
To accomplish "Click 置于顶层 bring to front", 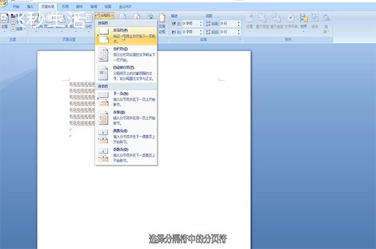I will pos(263,23).
